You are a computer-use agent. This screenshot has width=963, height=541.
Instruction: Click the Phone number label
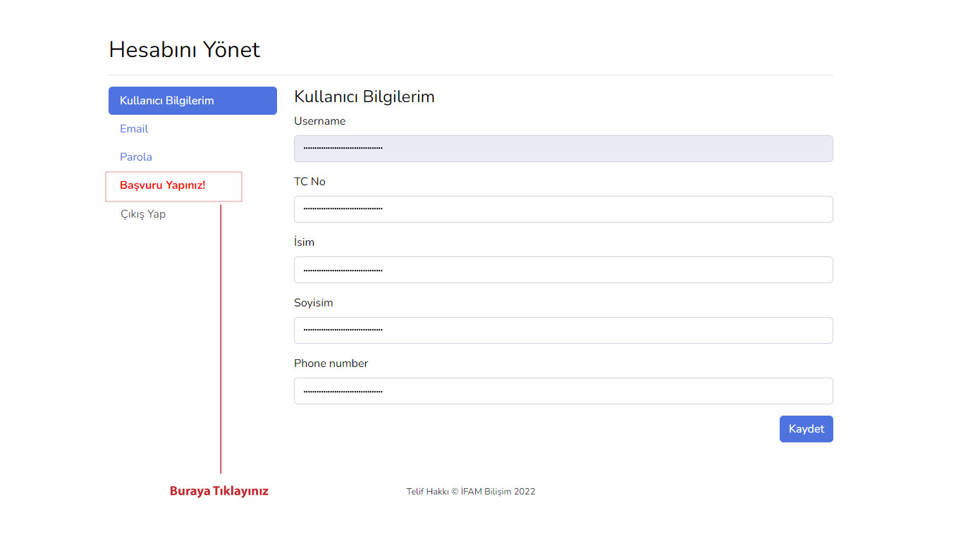point(331,363)
